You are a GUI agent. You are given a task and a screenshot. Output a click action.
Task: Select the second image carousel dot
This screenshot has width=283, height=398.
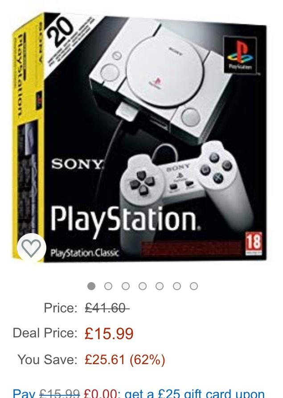click(108, 286)
